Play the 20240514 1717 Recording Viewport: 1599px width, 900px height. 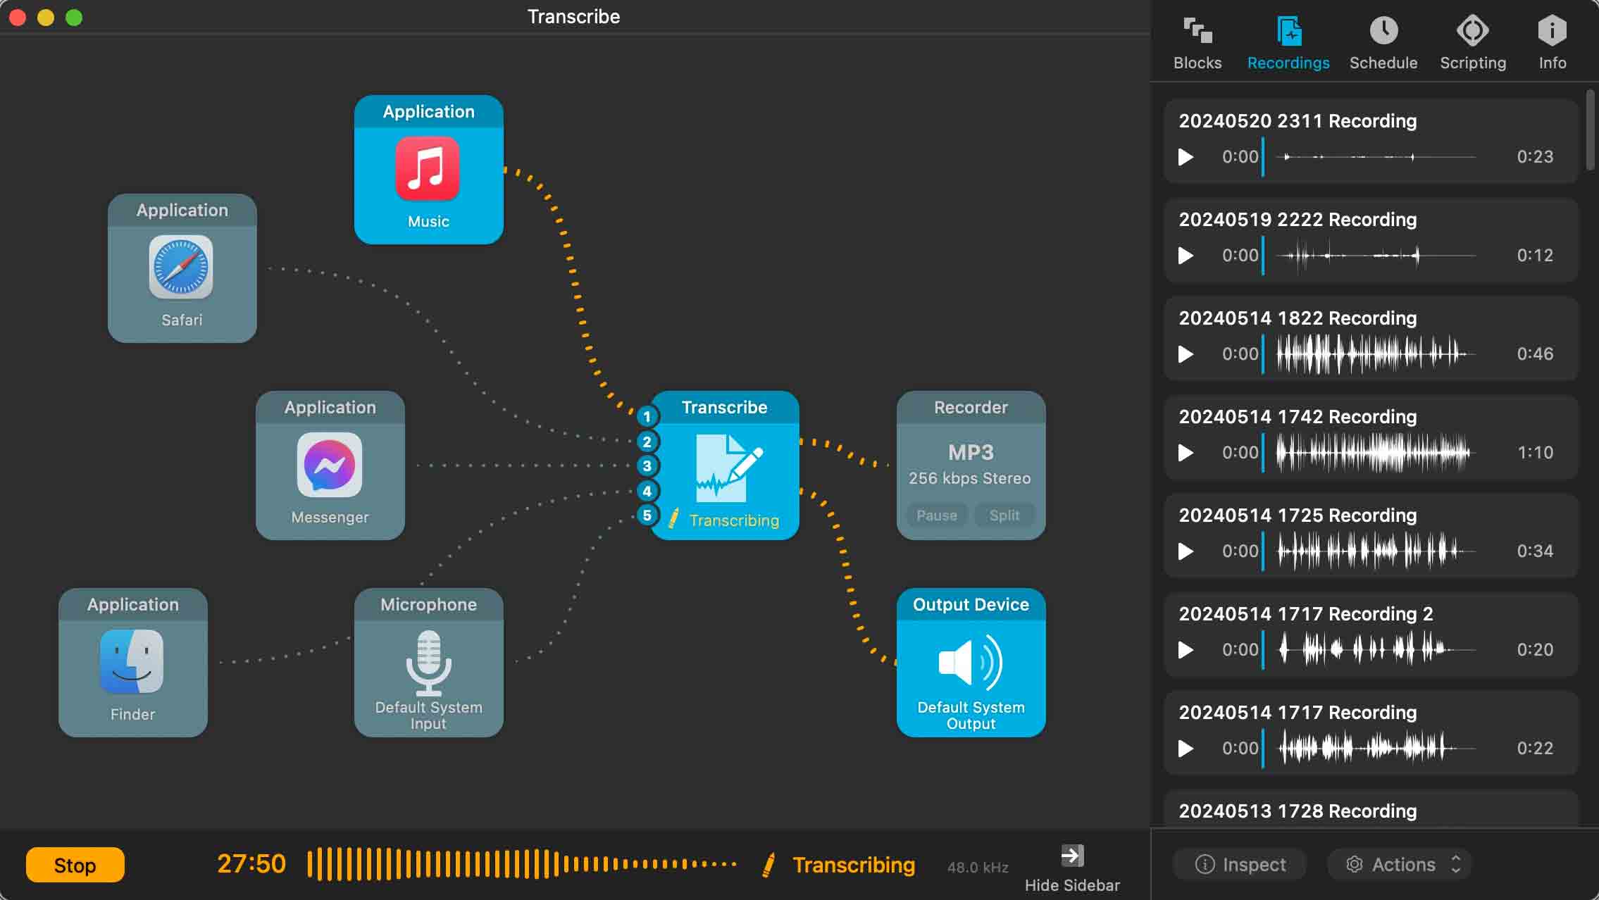click(x=1186, y=748)
